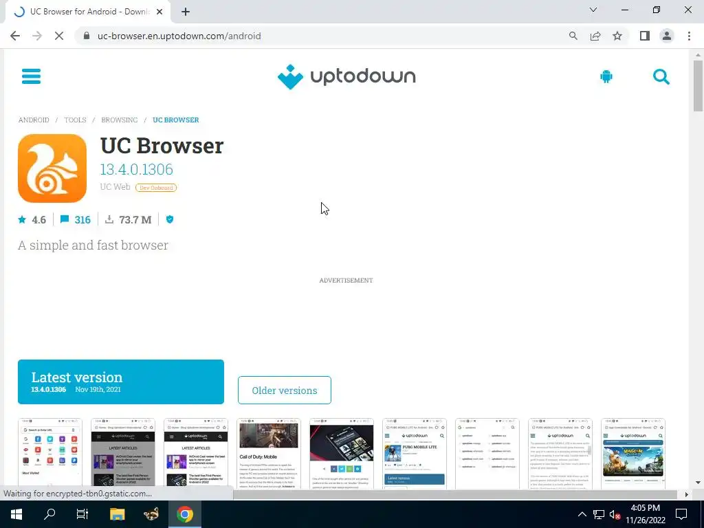
Task: Click the Chrome address bar zoom search icon
Action: click(573, 36)
